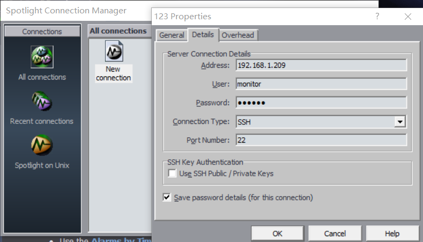The image size is (423, 242).
Task: Click the Port Number field
Action: point(321,140)
